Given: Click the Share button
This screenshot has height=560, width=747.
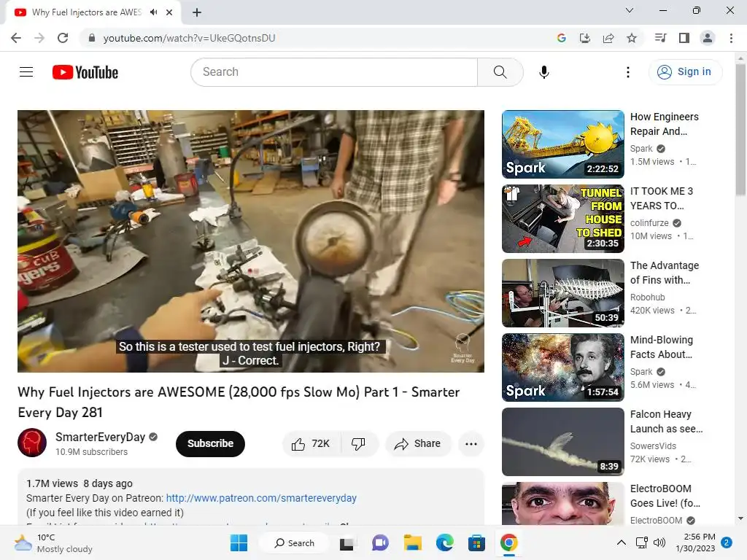Looking at the screenshot, I should click(x=418, y=444).
